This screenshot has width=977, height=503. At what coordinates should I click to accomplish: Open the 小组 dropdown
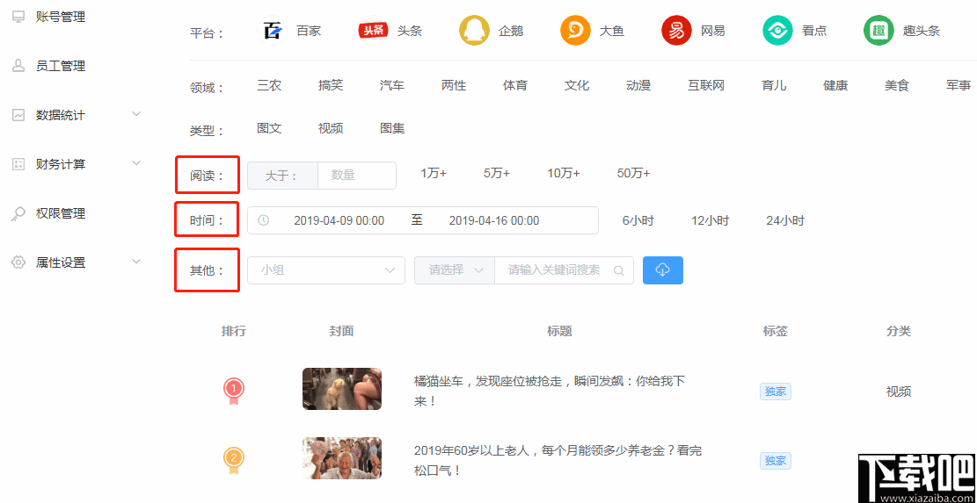click(326, 269)
